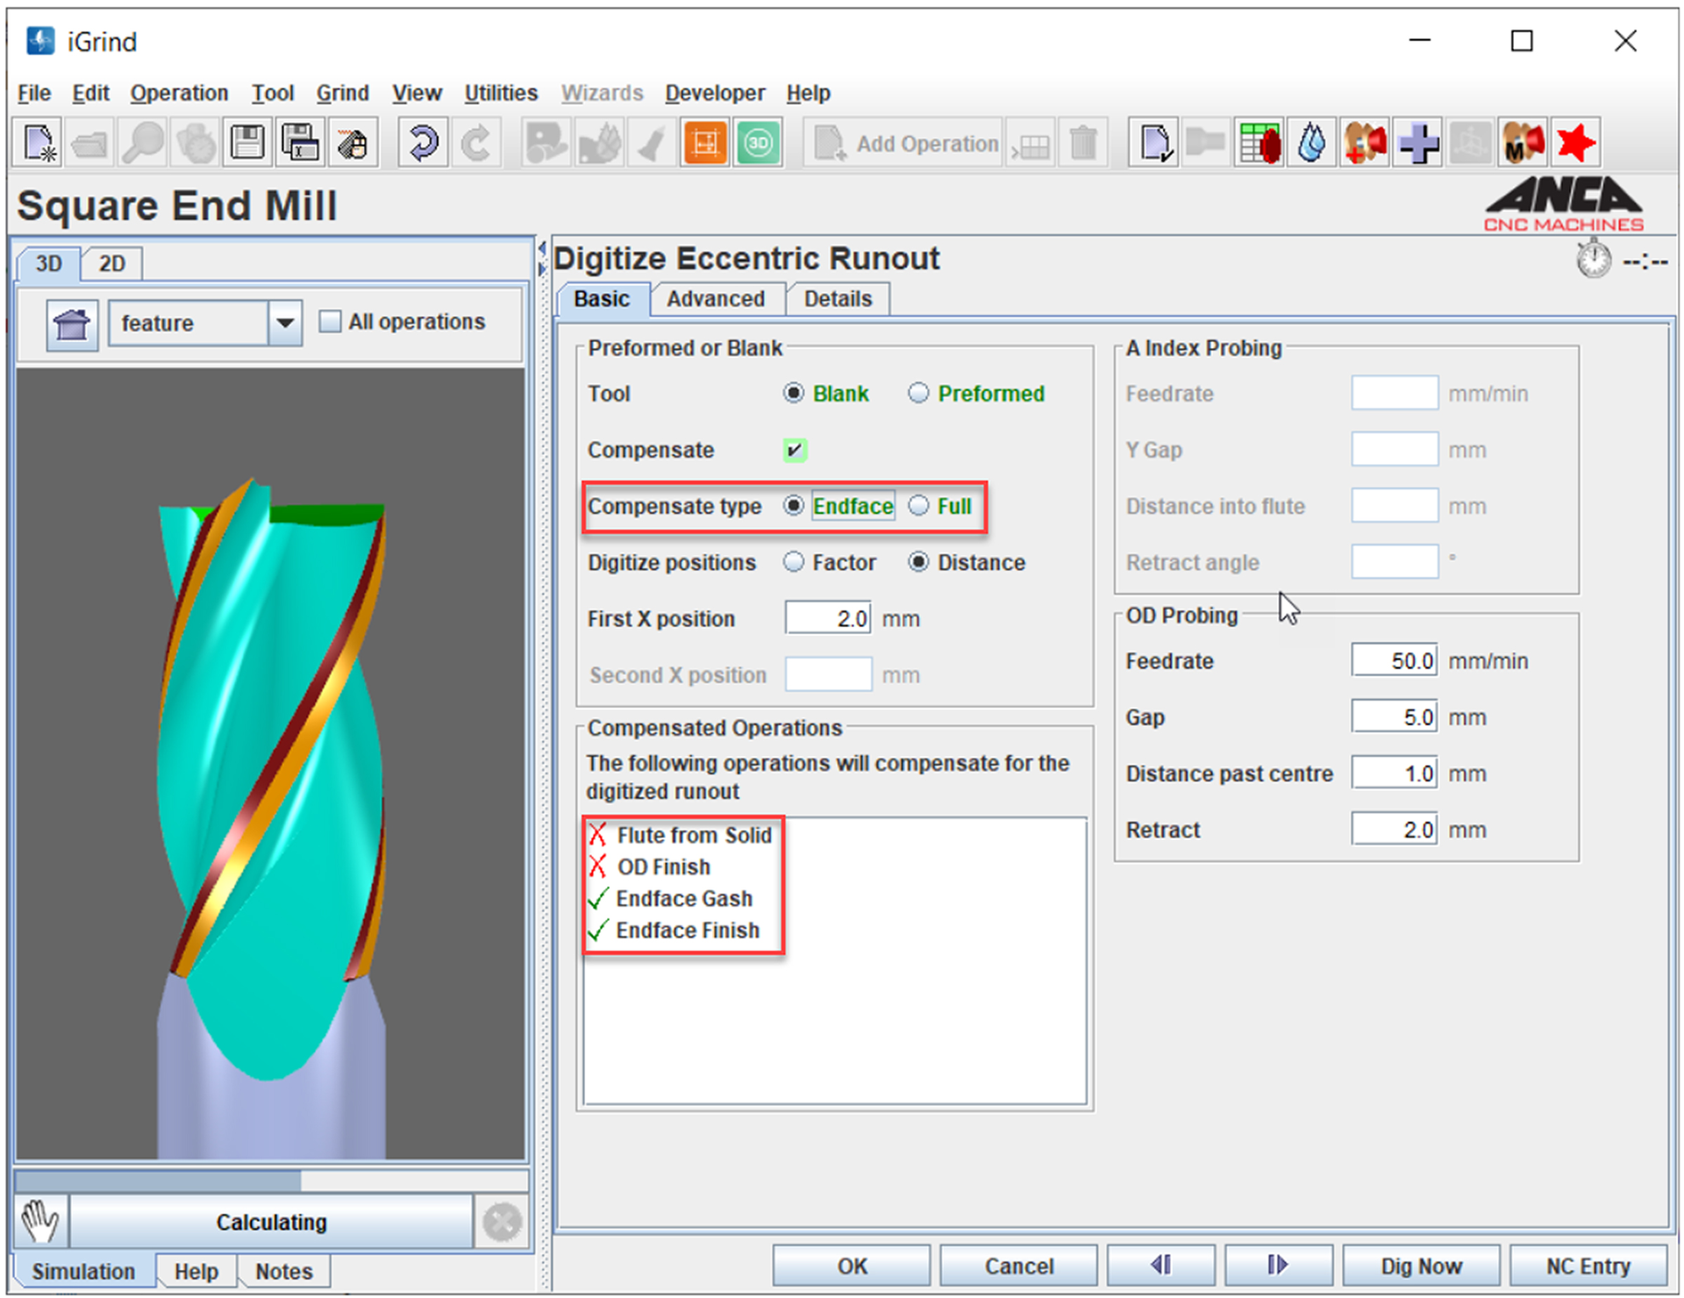Open the 3D simulation view icon

[756, 142]
